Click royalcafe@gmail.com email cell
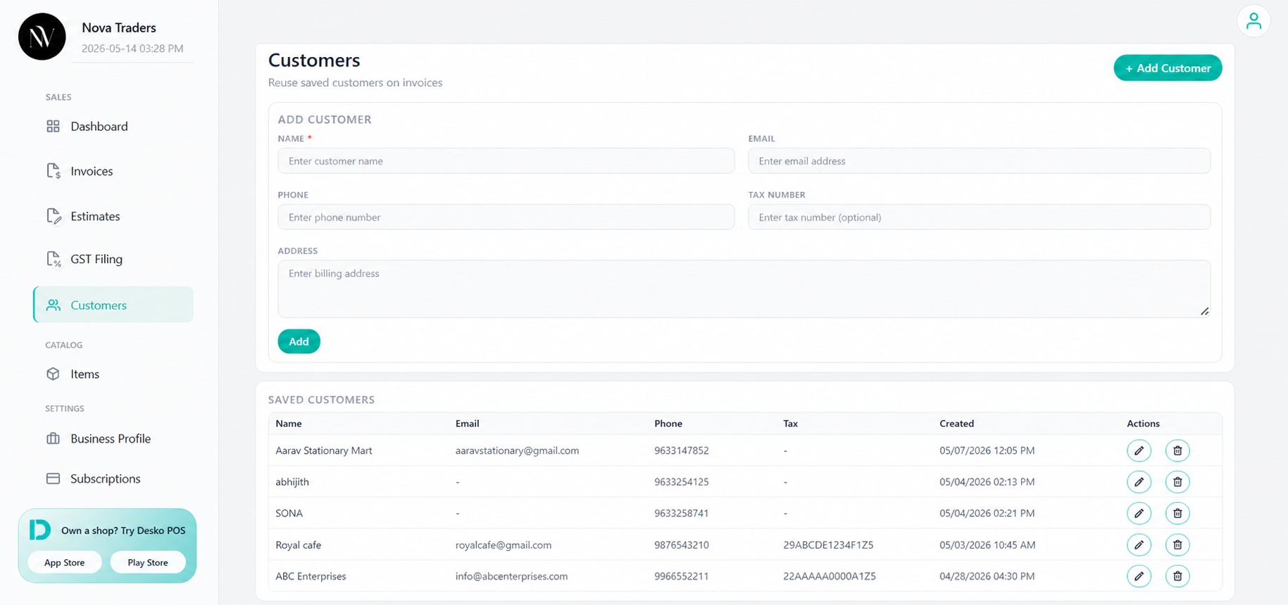The image size is (1288, 605). 503,544
